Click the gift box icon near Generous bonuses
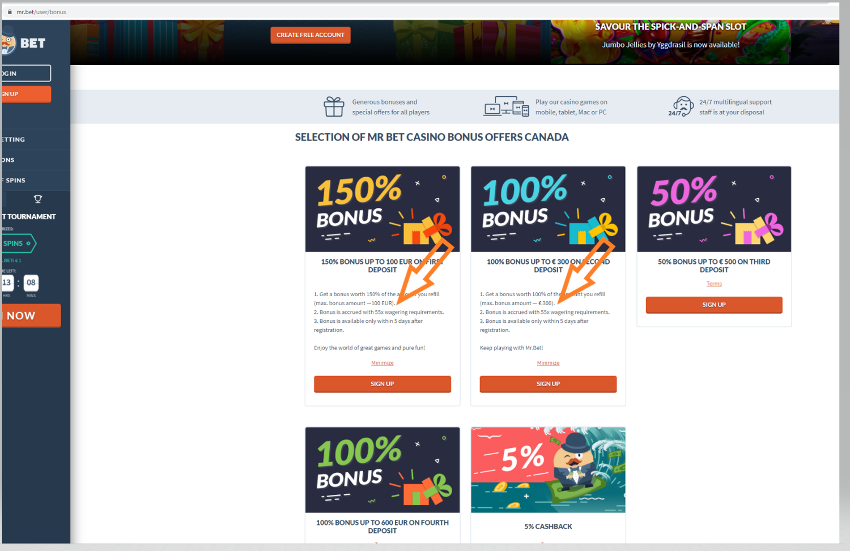Screen dimensions: 850x551 pos(334,106)
